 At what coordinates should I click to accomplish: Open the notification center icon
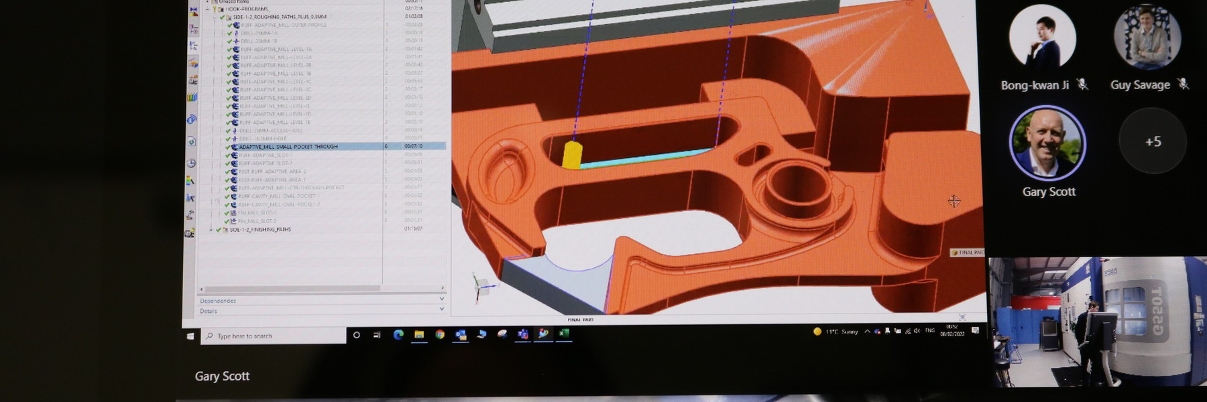click(x=975, y=330)
